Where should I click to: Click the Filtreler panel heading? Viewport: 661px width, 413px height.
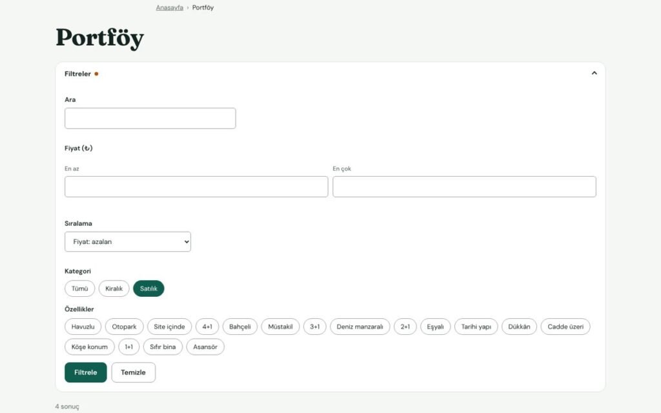(77, 74)
